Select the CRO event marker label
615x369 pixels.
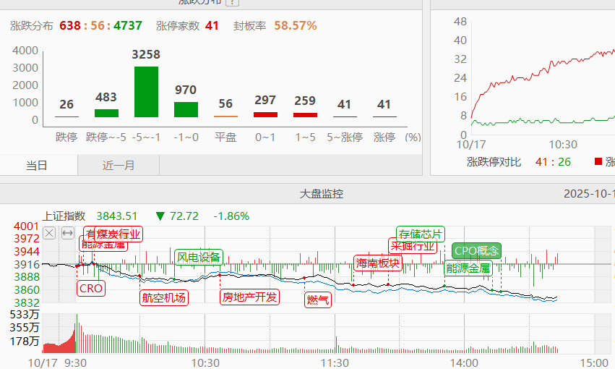(91, 289)
